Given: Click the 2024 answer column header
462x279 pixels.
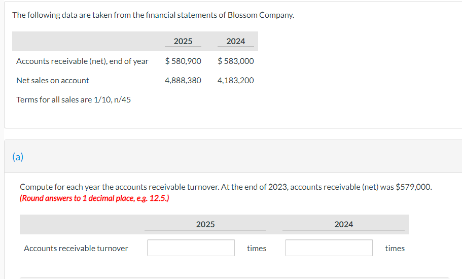Looking at the screenshot, I should pyautogui.click(x=343, y=224).
